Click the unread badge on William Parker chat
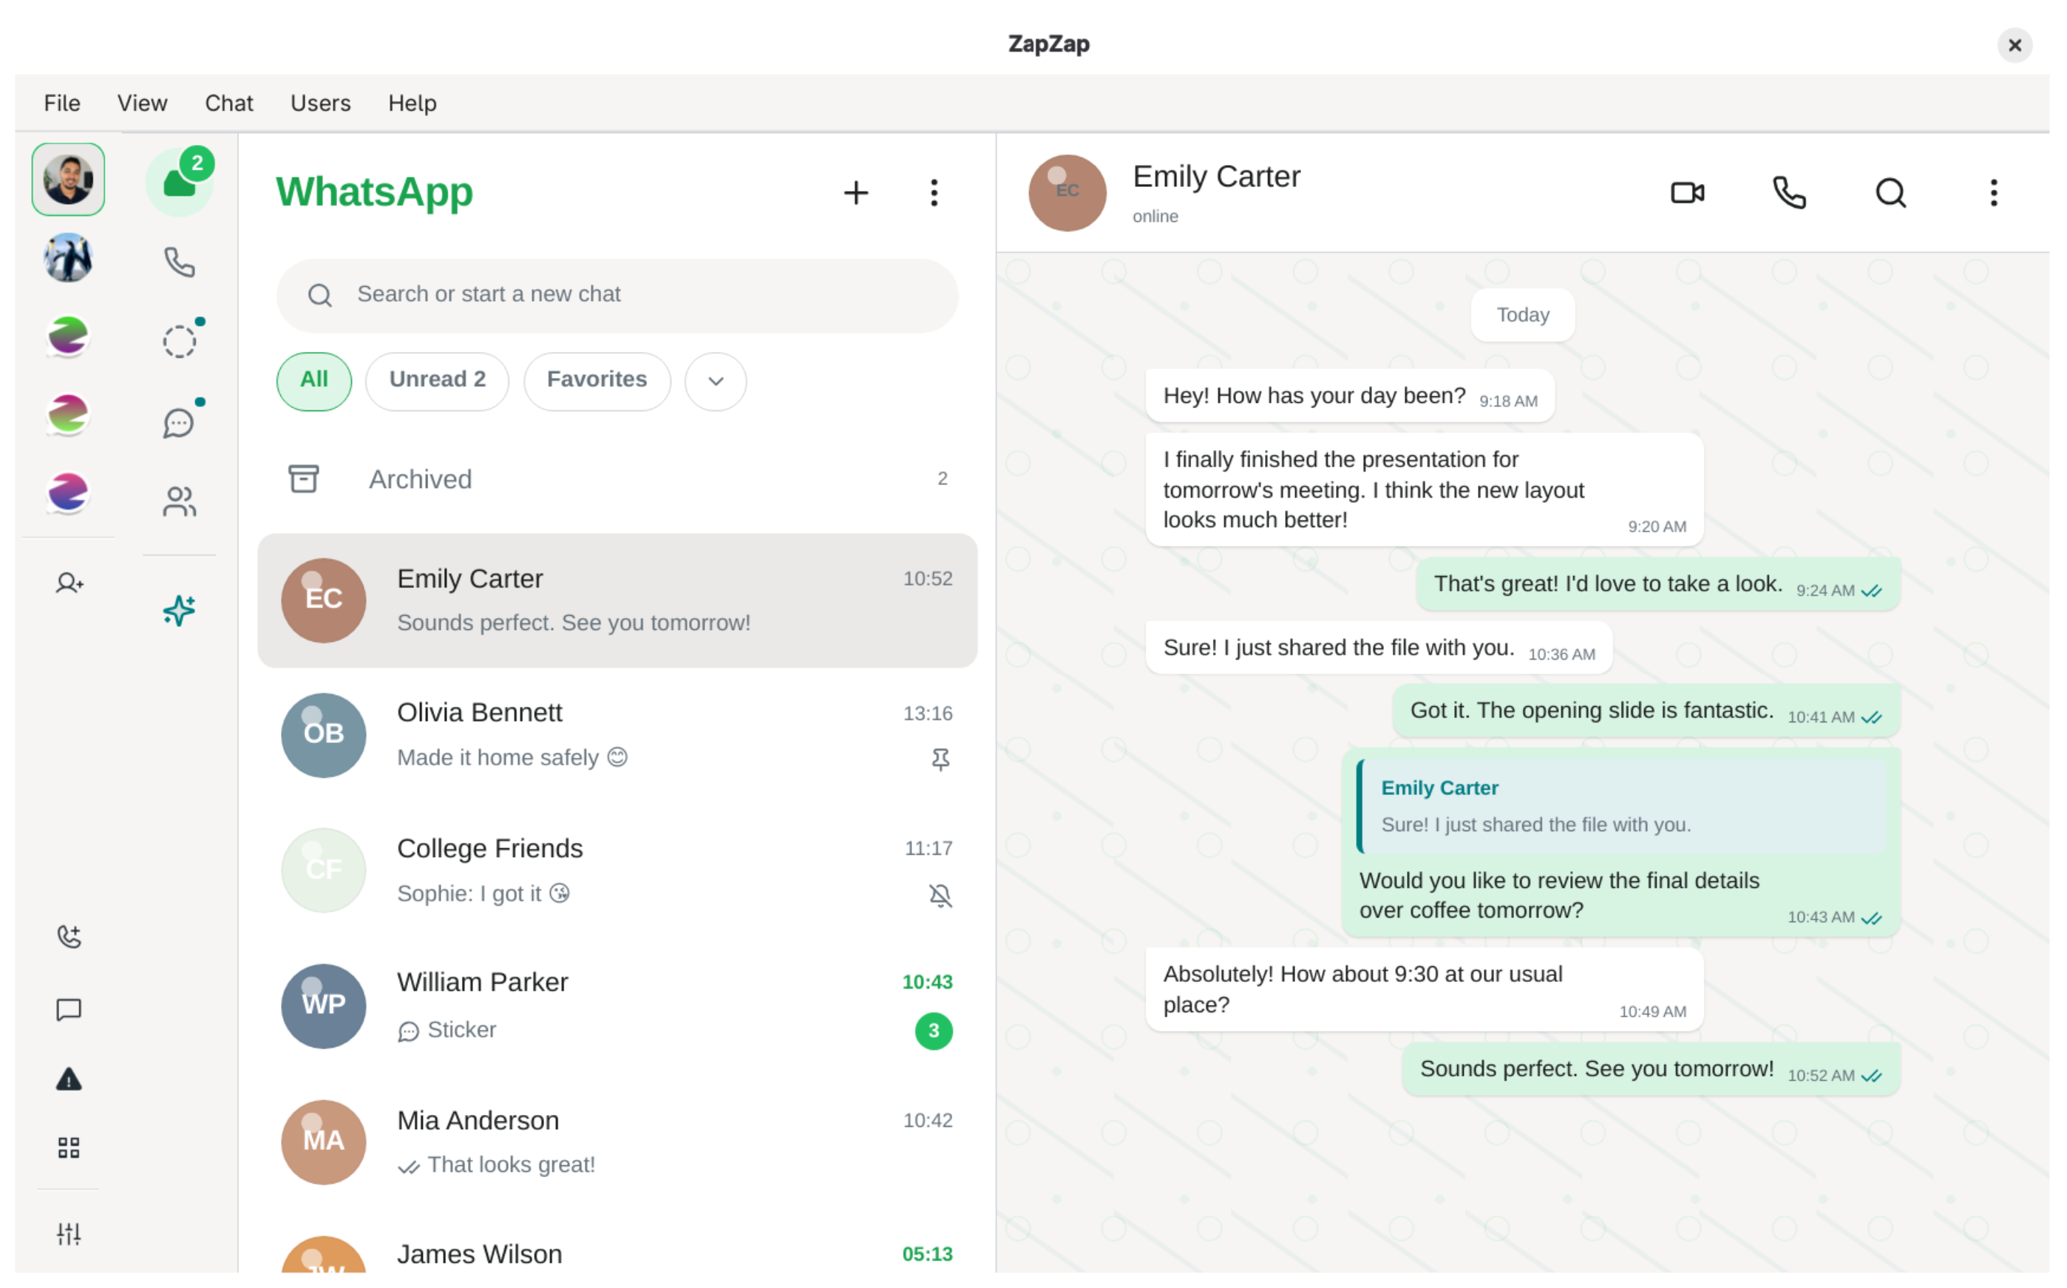 tap(934, 1031)
